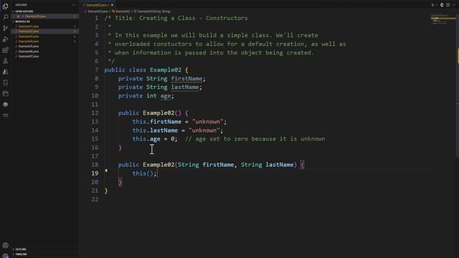Open Example07.java in the file tree
The width and height of the screenshot is (459, 258).
click(x=29, y=56)
